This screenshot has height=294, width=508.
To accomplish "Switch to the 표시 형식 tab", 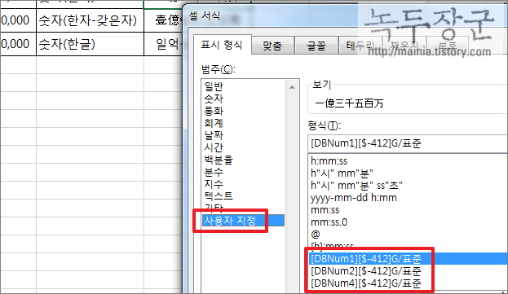I will (x=223, y=45).
